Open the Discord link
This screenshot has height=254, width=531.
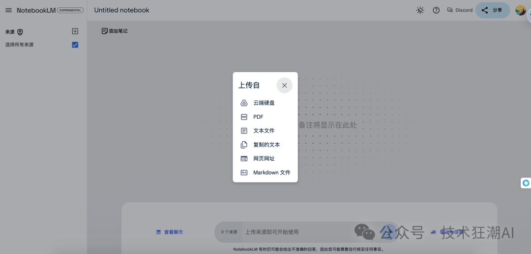460,10
